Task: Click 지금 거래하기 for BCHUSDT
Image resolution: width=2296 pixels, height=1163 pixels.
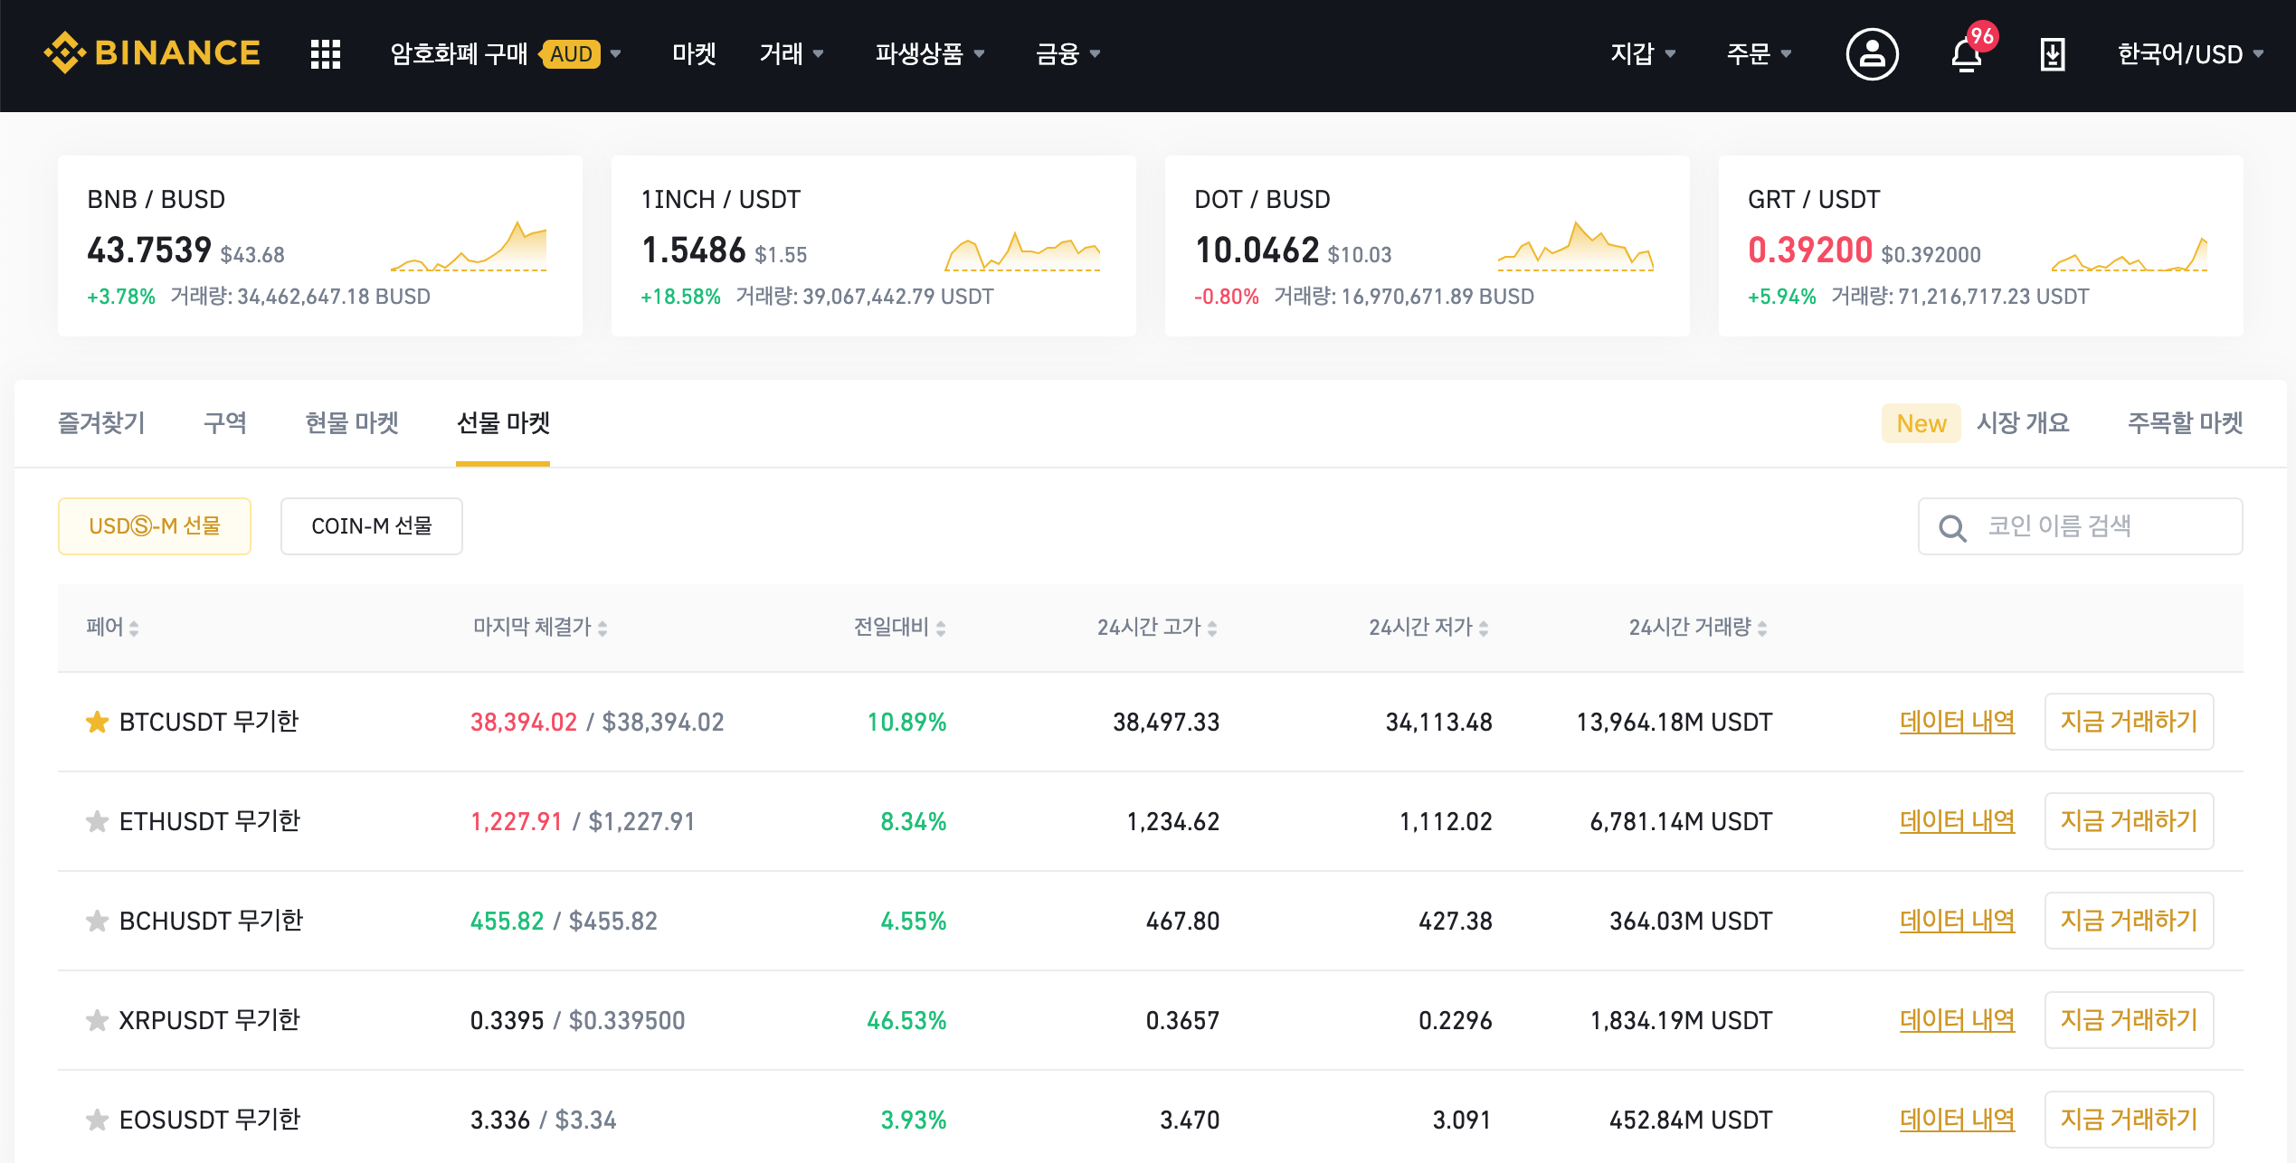Action: click(2128, 921)
